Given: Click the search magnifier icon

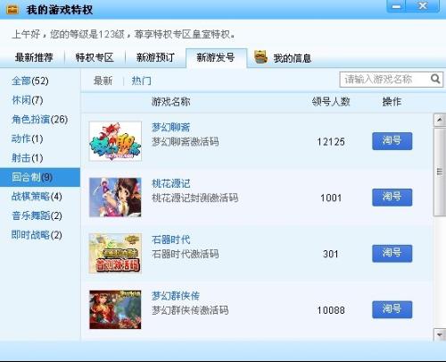Looking at the screenshot, I should pos(435,79).
